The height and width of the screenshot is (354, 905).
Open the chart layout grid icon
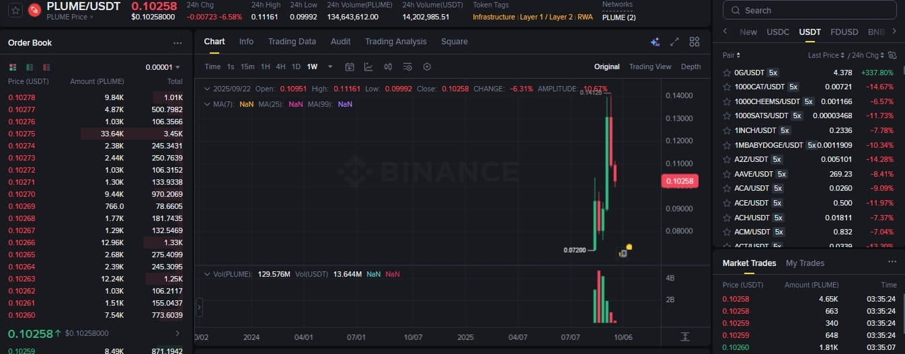[695, 42]
